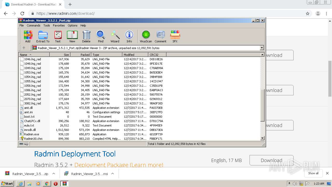Screen dimensions: 332x187
Task: Open a new browser tab
Action: (x=70, y=4)
